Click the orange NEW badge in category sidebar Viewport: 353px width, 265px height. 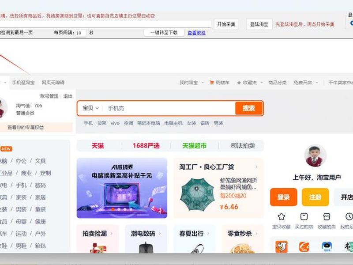6,149
